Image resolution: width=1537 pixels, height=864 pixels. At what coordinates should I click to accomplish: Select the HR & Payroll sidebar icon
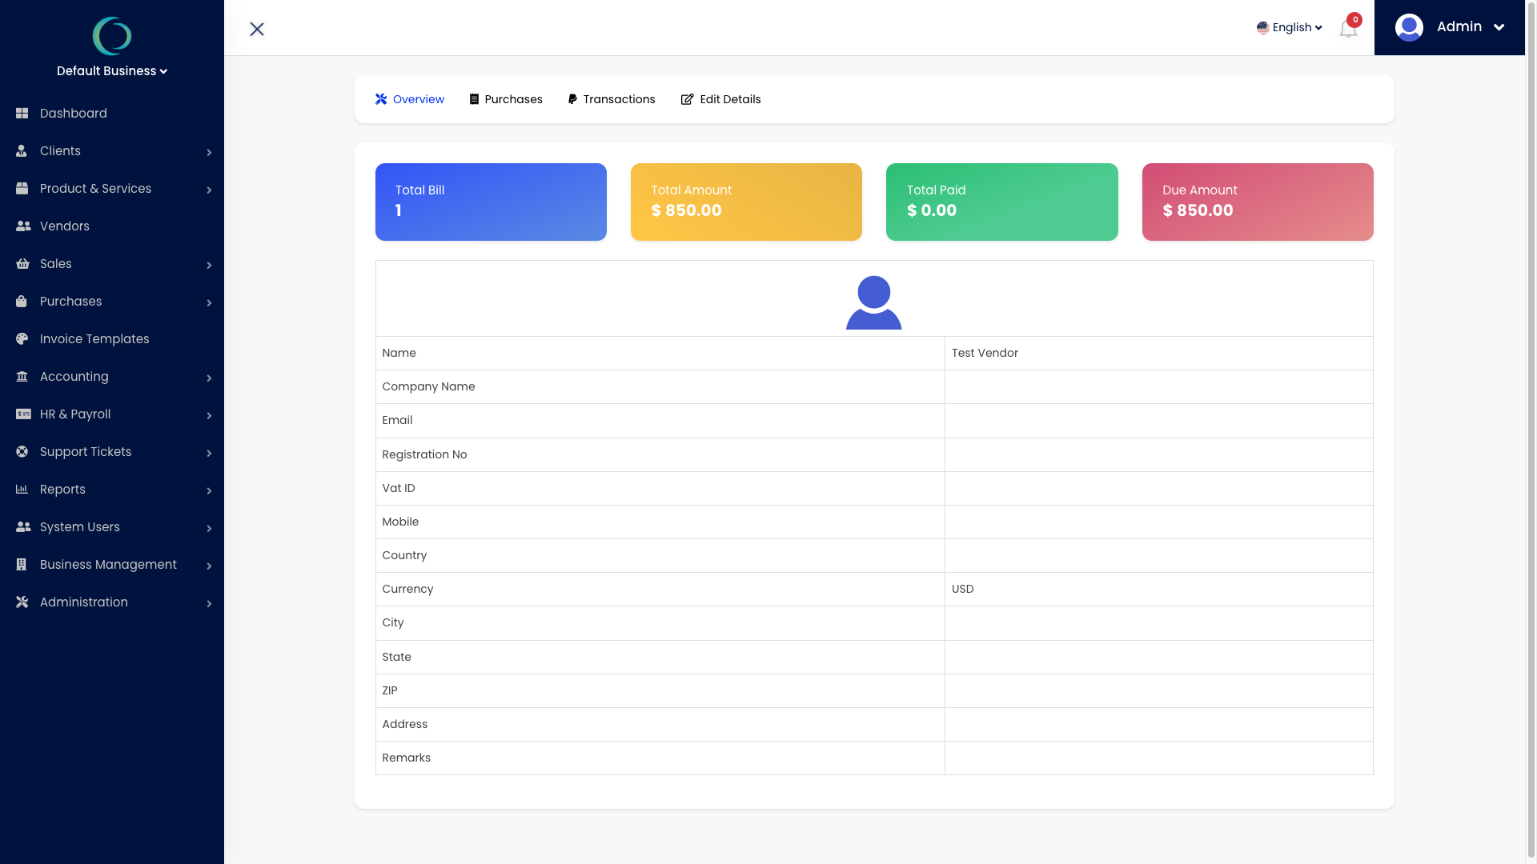pos(22,414)
